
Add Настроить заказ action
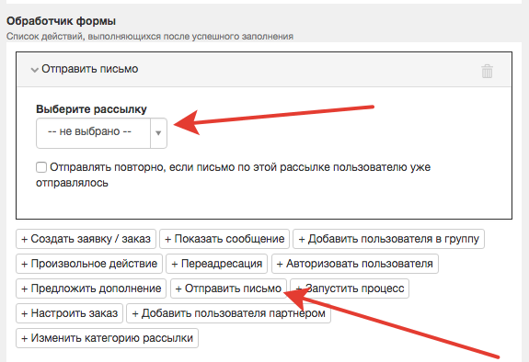[x=69, y=313]
